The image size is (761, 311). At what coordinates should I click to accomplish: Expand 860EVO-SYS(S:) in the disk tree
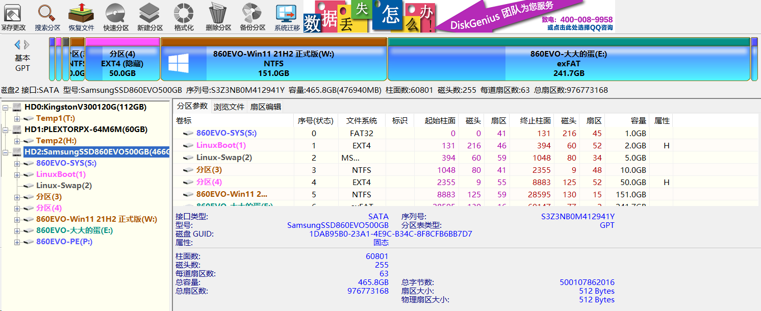tap(17, 163)
